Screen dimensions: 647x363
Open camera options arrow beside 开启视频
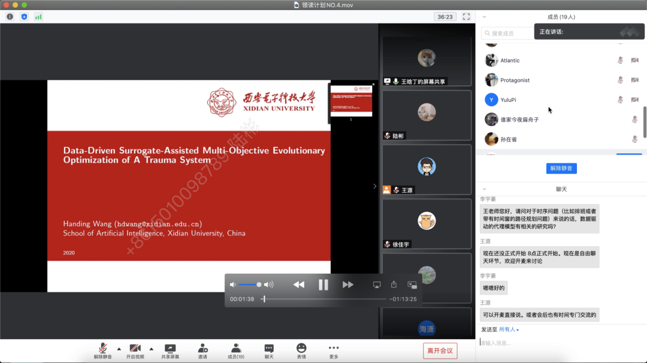tap(152, 349)
